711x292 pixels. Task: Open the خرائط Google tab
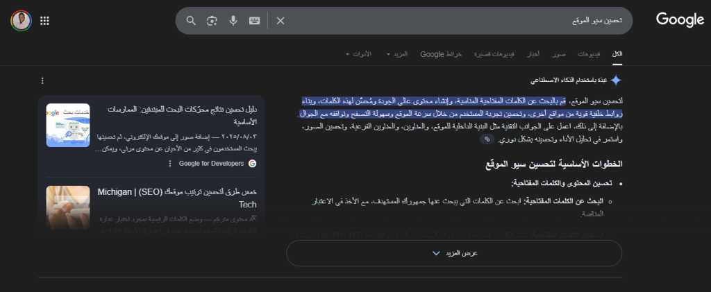coord(441,54)
